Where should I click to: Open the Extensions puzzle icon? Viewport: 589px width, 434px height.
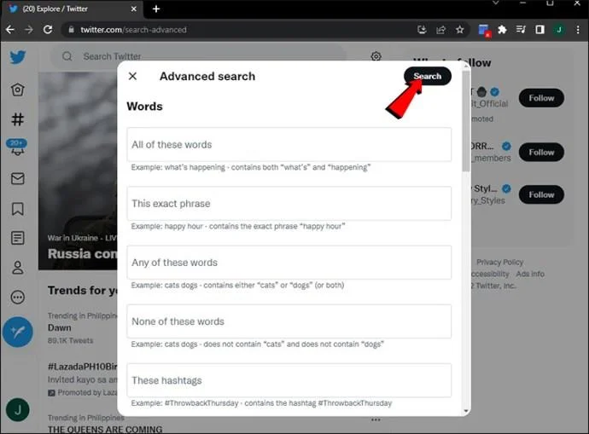[502, 30]
